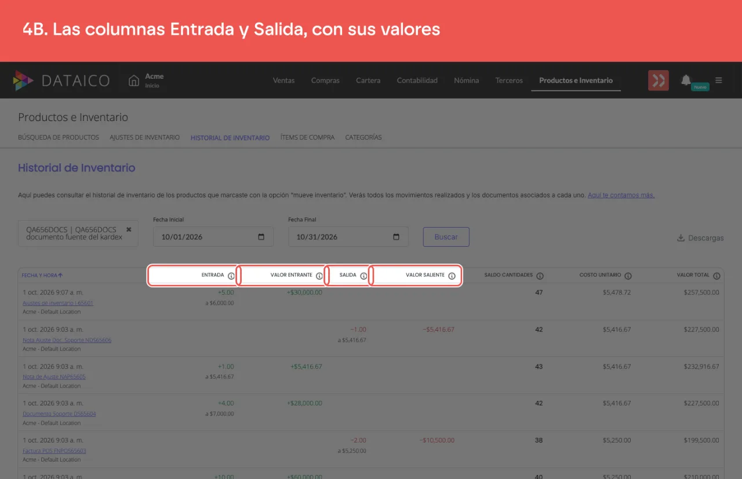Click the $257,500.00 total value cell
742x479 pixels.
(701, 292)
